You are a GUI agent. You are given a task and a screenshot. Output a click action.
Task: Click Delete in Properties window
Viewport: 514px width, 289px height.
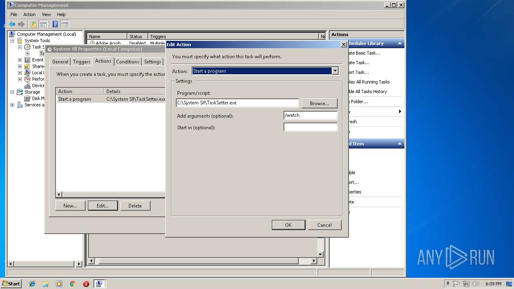click(x=135, y=206)
